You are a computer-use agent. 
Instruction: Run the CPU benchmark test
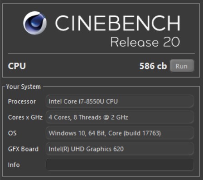click(182, 66)
